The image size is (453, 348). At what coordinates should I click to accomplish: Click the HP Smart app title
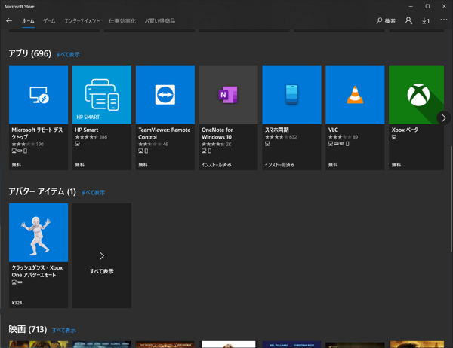(86, 130)
